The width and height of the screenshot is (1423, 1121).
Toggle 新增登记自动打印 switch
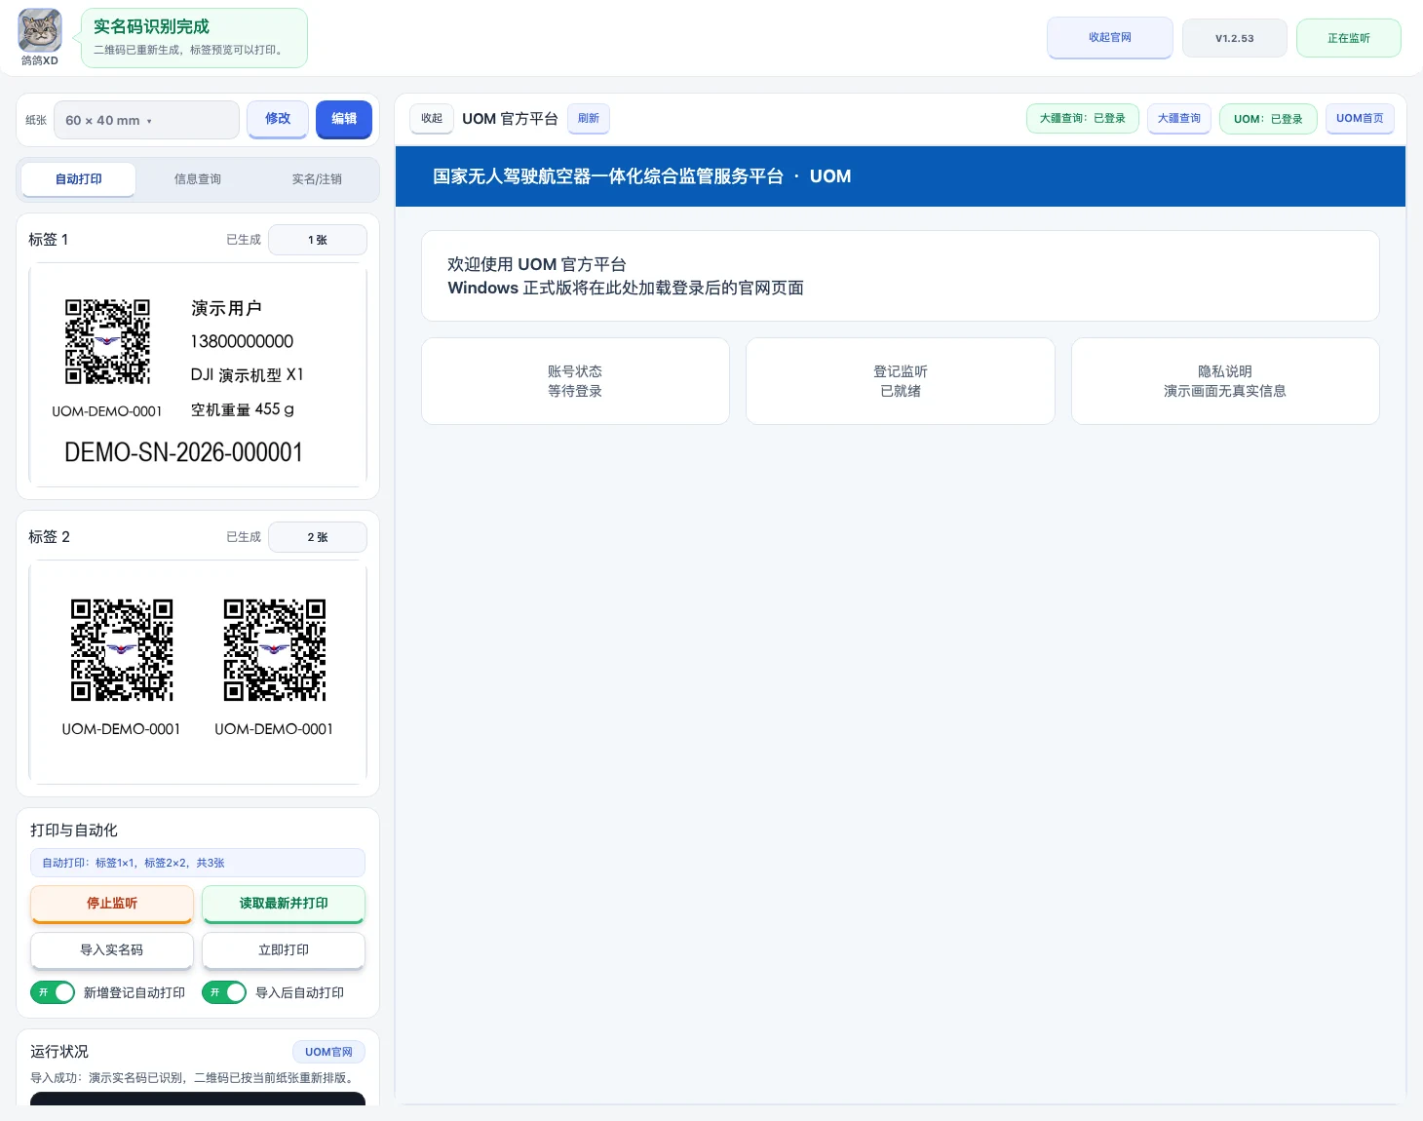53,992
